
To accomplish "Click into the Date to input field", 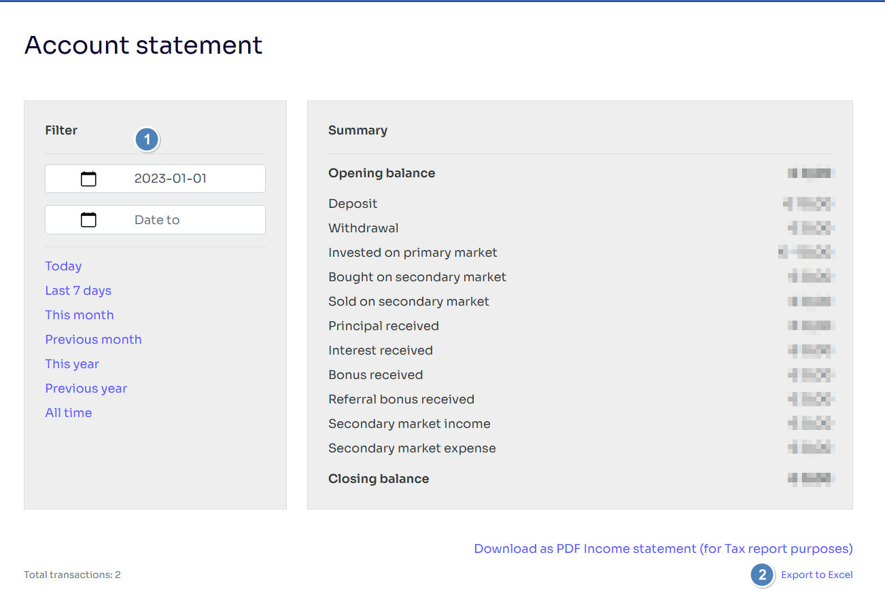I will tap(155, 219).
